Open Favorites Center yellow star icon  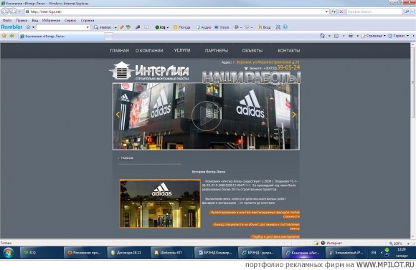[4, 36]
